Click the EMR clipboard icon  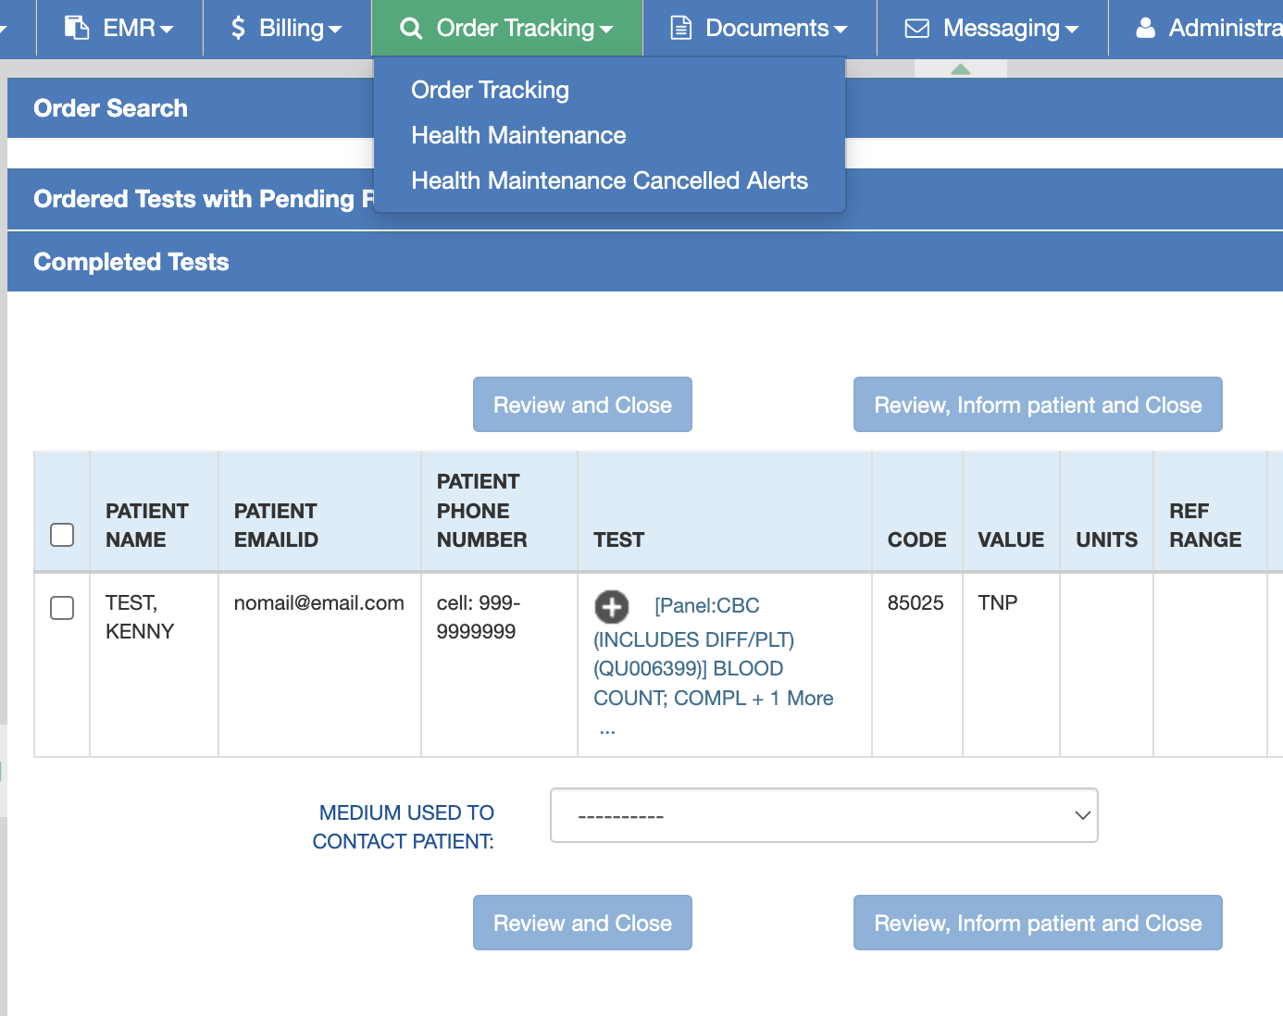[x=77, y=28]
